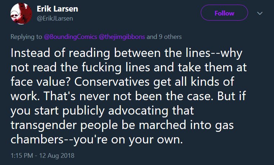The height and width of the screenshot is (165, 274).
Task: Click the tweet's first line 'Instead of reading'
Action: 60,53
